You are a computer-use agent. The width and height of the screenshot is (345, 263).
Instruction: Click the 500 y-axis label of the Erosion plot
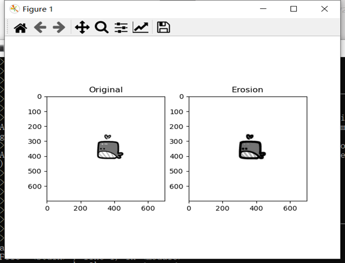[x=176, y=171]
